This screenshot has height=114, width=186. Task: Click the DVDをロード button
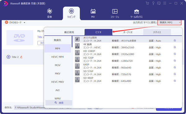13,22
